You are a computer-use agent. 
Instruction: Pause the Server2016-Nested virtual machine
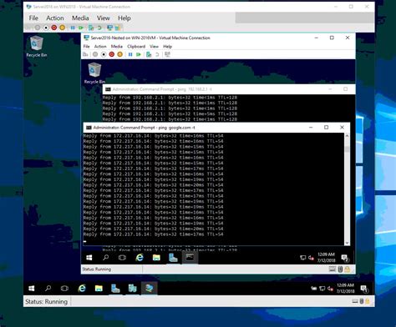[130, 54]
